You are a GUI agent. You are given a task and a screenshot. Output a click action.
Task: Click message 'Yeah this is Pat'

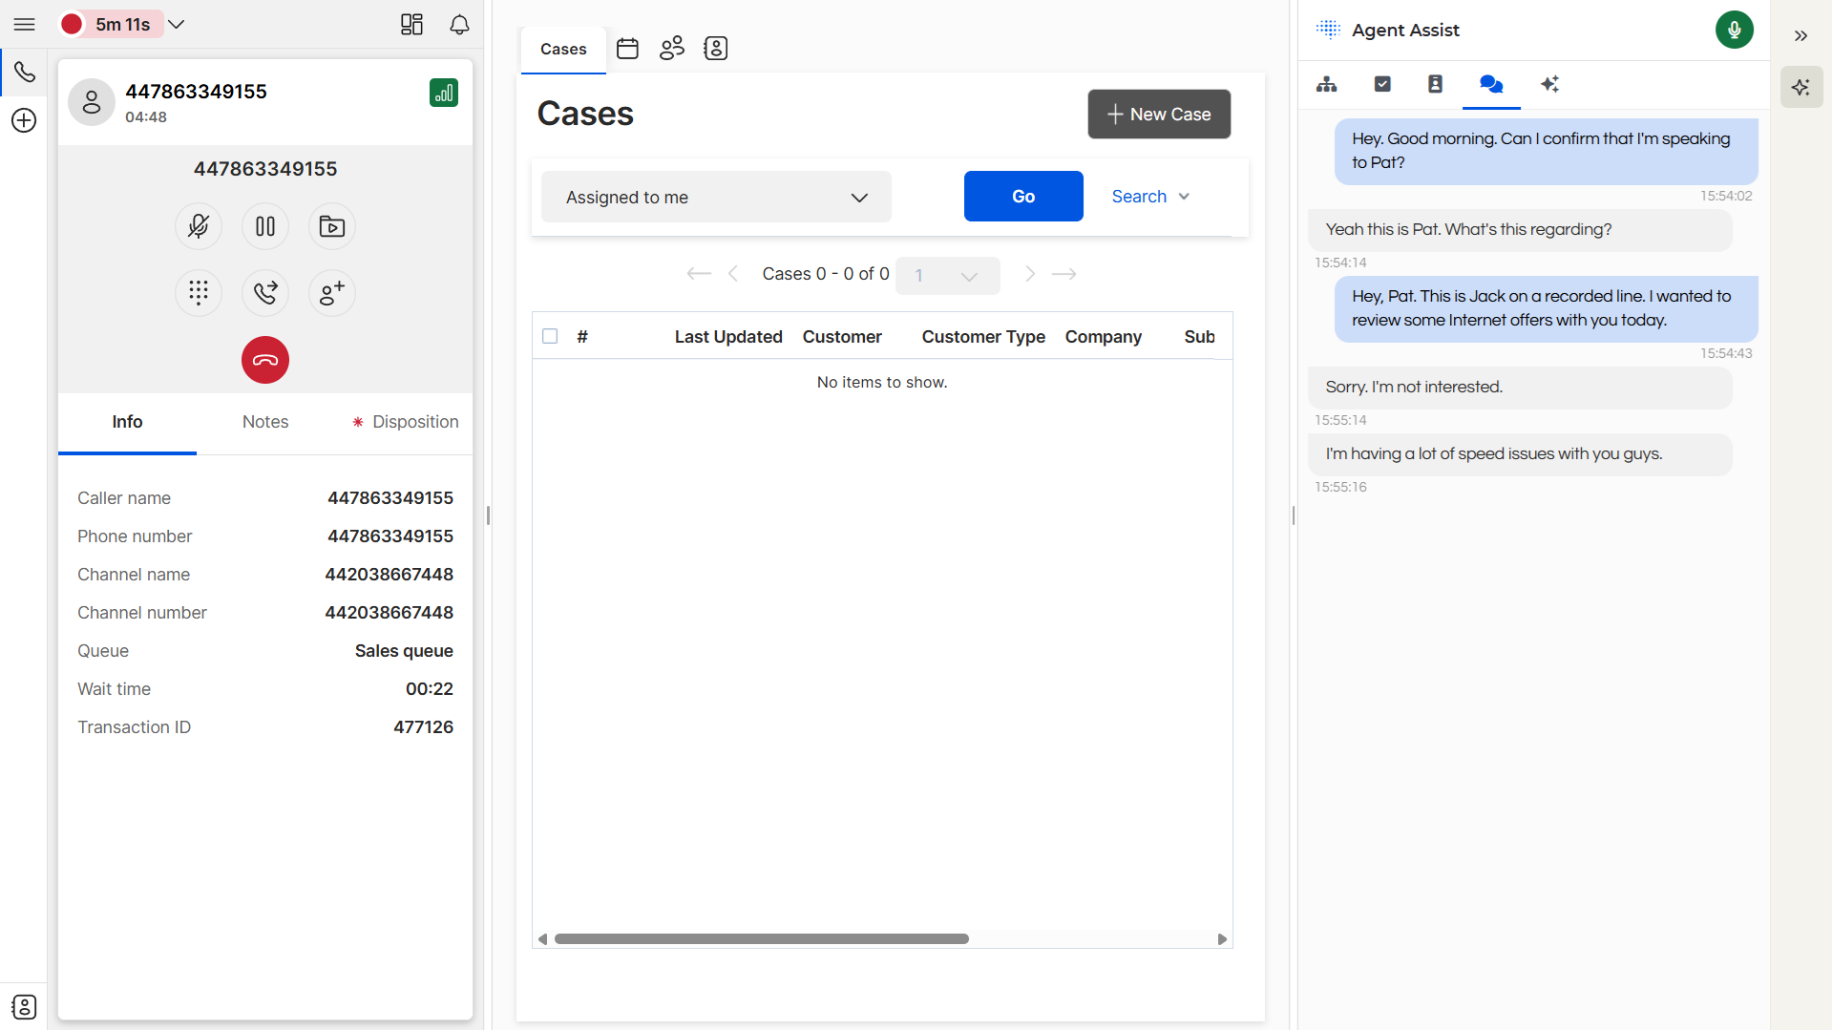[1520, 230]
